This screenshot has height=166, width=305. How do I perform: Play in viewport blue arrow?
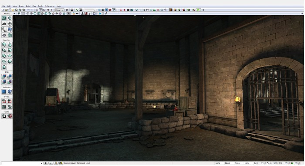pos(100,14)
